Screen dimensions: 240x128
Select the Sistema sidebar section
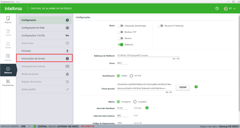click(x=8, y=70)
